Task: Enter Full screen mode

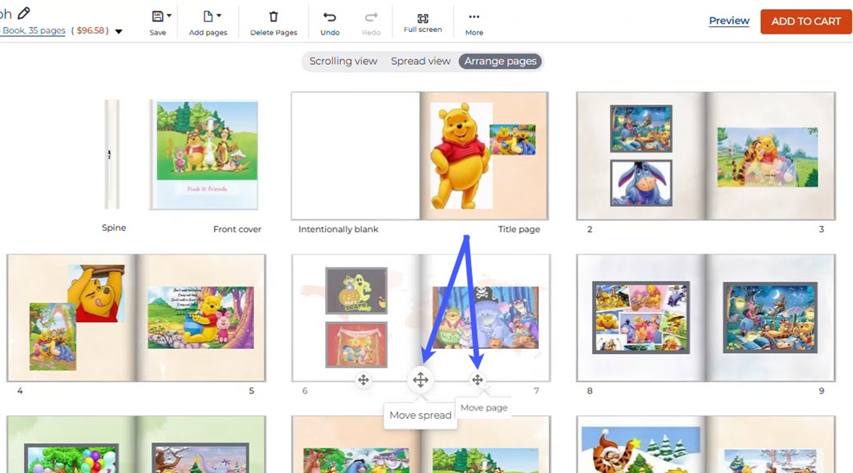Action: (x=423, y=23)
